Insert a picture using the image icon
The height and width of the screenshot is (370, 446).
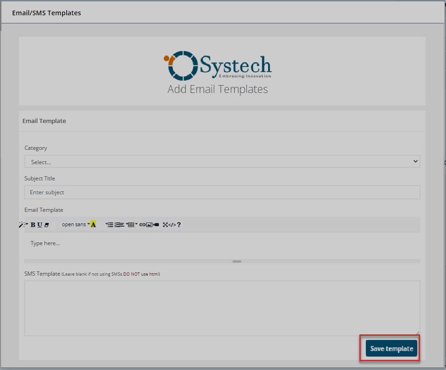149,225
